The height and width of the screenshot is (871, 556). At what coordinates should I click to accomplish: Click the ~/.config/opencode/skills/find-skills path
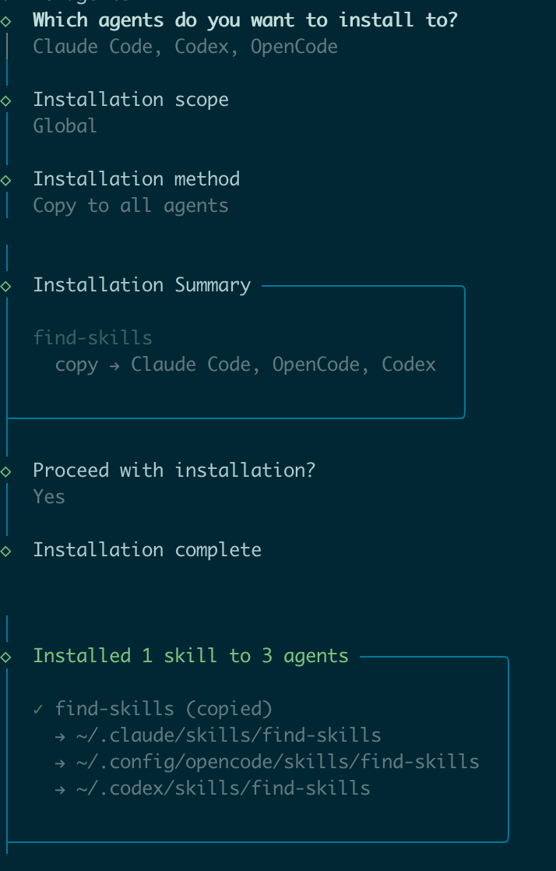click(x=277, y=762)
